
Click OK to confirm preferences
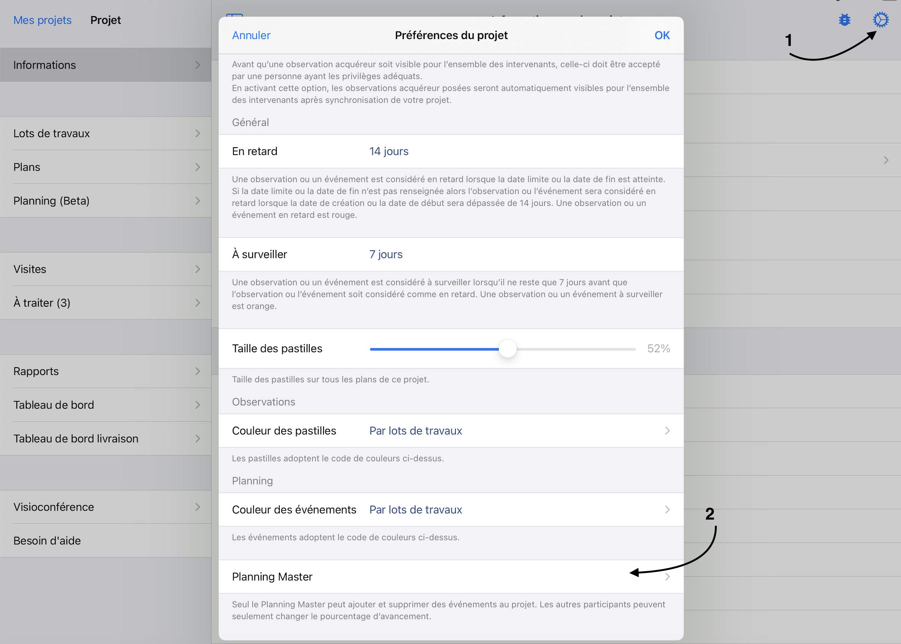click(662, 35)
